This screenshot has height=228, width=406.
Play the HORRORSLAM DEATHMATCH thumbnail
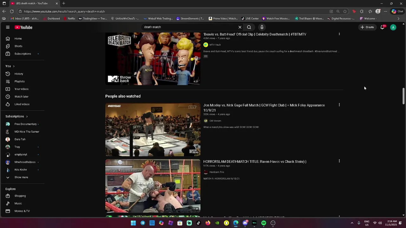pos(153,186)
